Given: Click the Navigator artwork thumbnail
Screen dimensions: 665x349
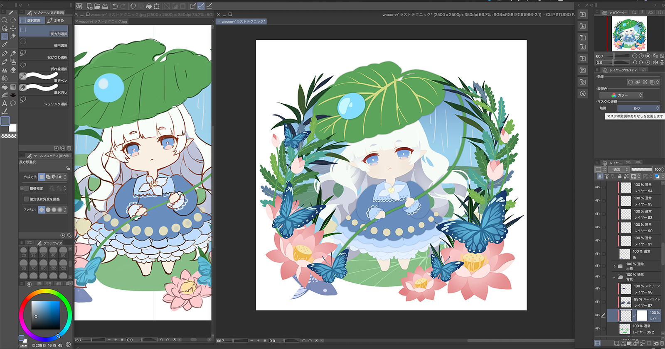Looking at the screenshot, I should click(x=629, y=34).
